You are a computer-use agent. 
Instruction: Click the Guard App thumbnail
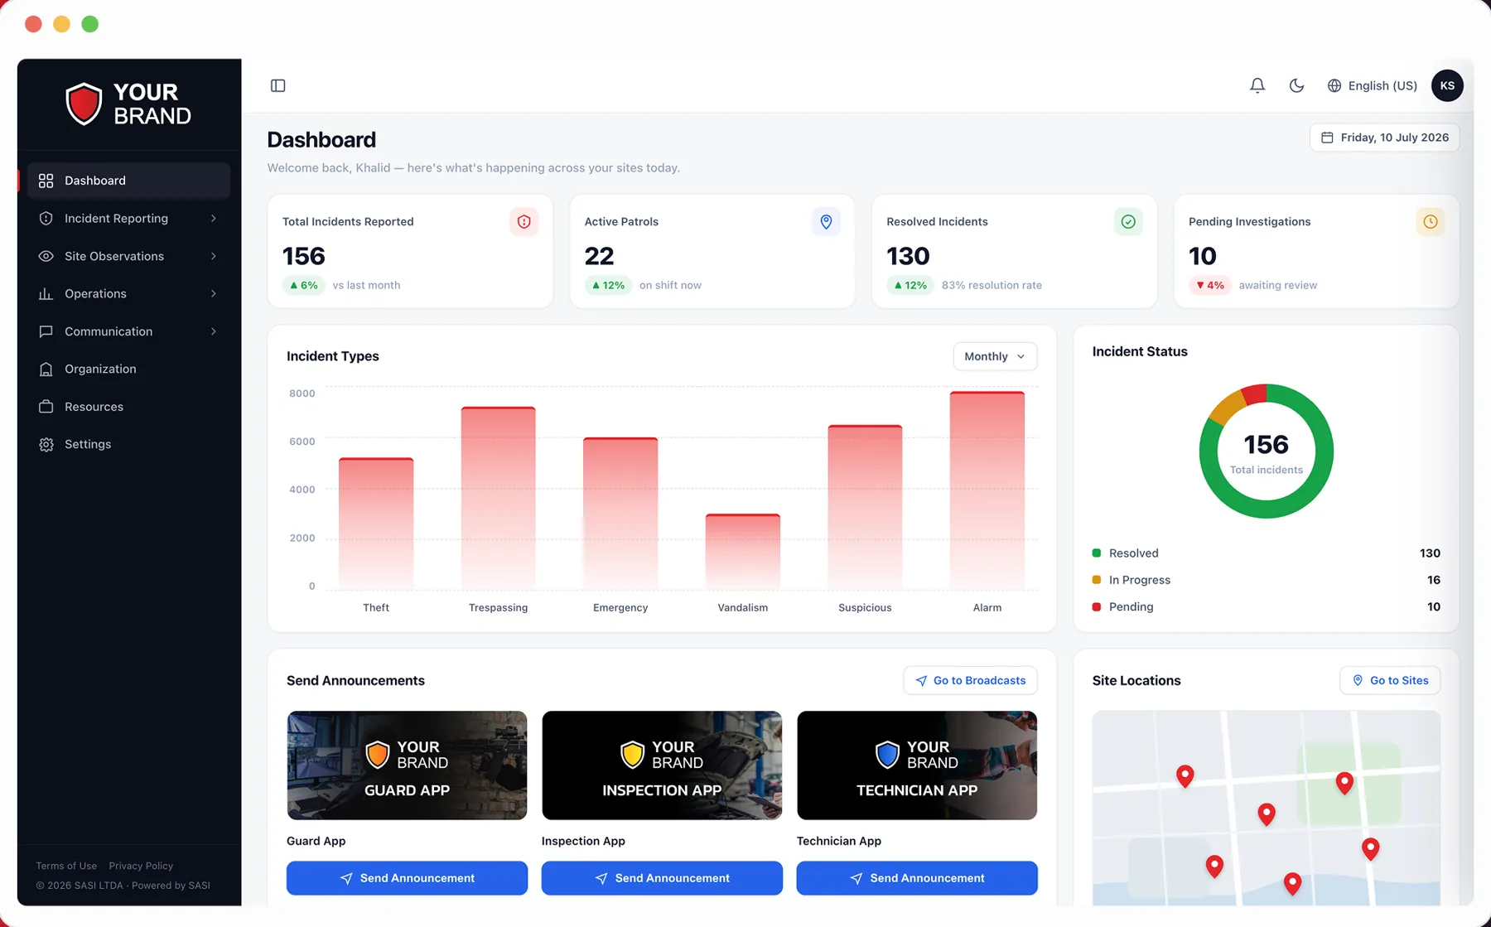pos(407,765)
